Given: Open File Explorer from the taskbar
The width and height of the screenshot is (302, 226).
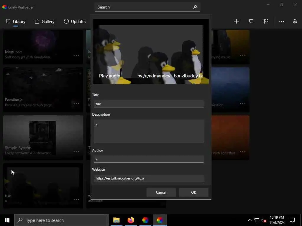Looking at the screenshot, I should click(116, 220).
